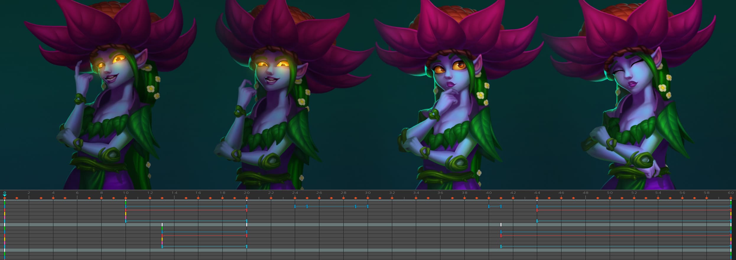The height and width of the screenshot is (260, 736).
Task: Pick the green keyframe at frame 13
Action: (x=162, y=228)
